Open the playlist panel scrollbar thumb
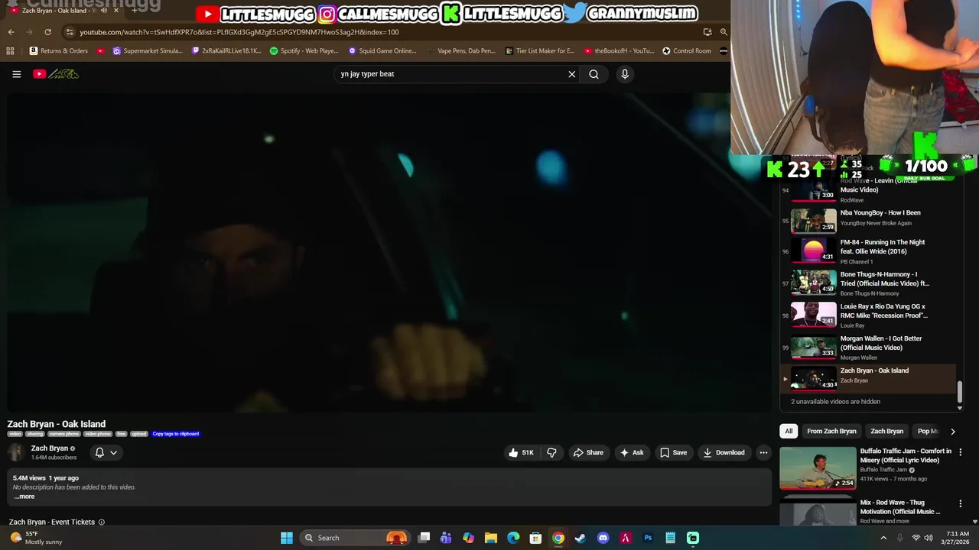This screenshot has width=979, height=550. coord(960,392)
